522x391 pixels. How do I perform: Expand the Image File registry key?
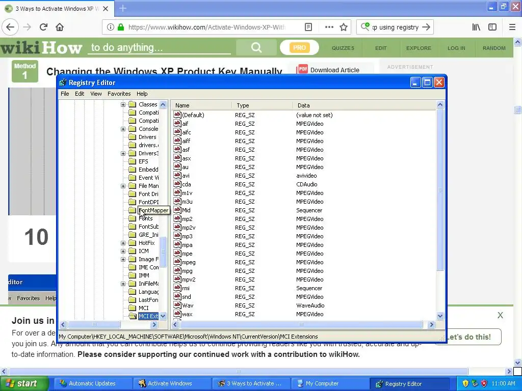123,259
